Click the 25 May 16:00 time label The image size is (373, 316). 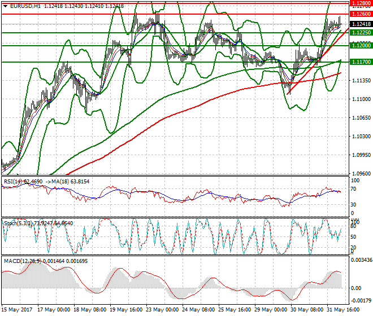pyautogui.click(x=235, y=310)
